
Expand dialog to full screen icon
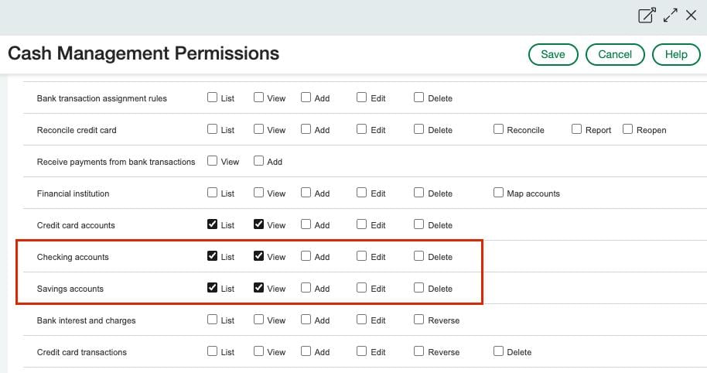(670, 15)
